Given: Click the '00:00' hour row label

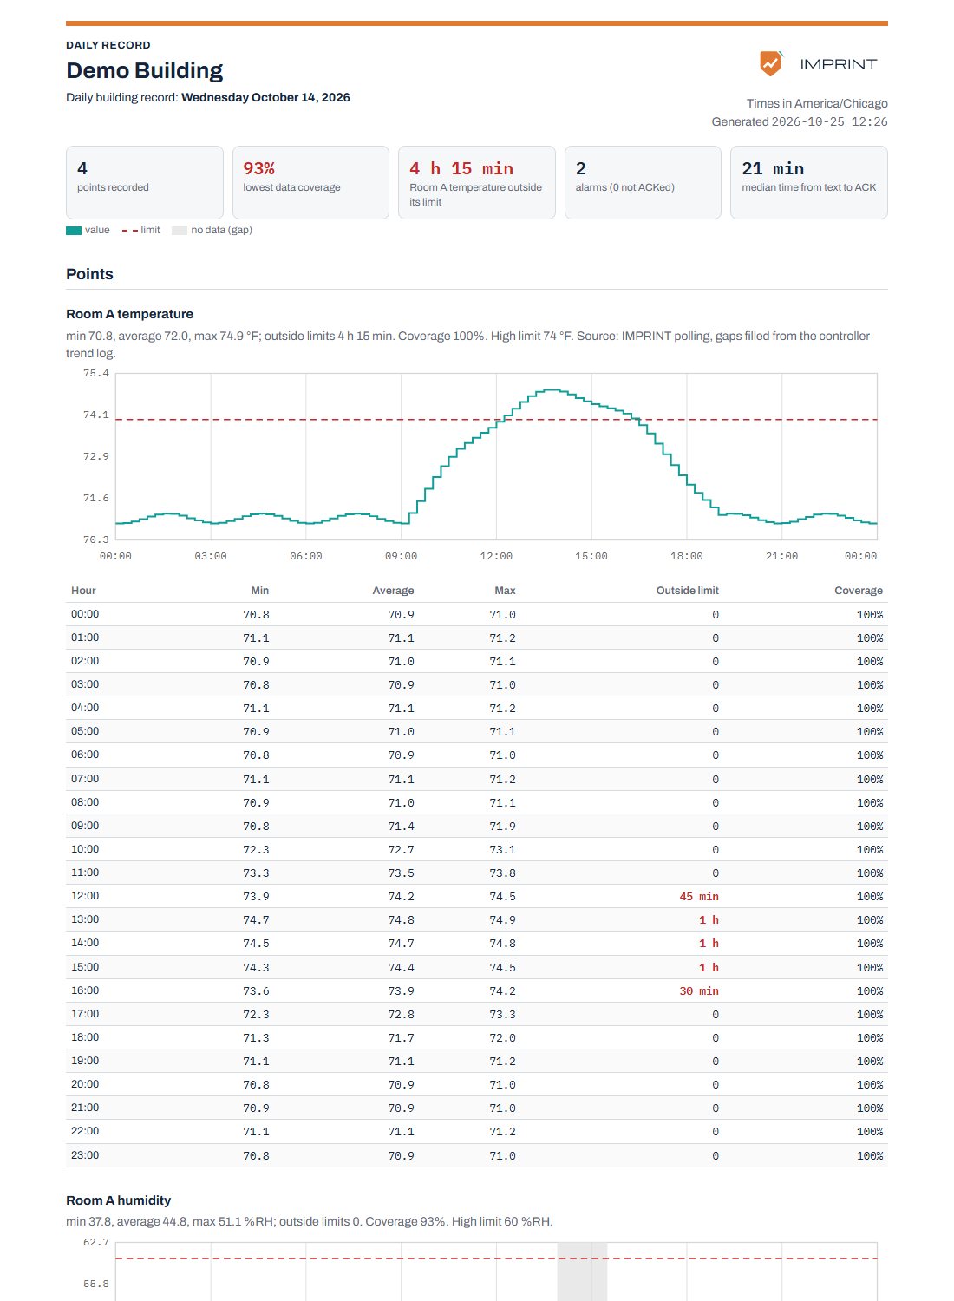Looking at the screenshot, I should point(85,614).
